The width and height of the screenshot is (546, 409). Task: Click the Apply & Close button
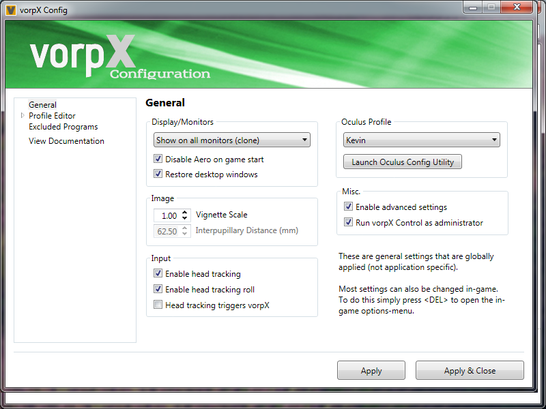[x=470, y=370]
